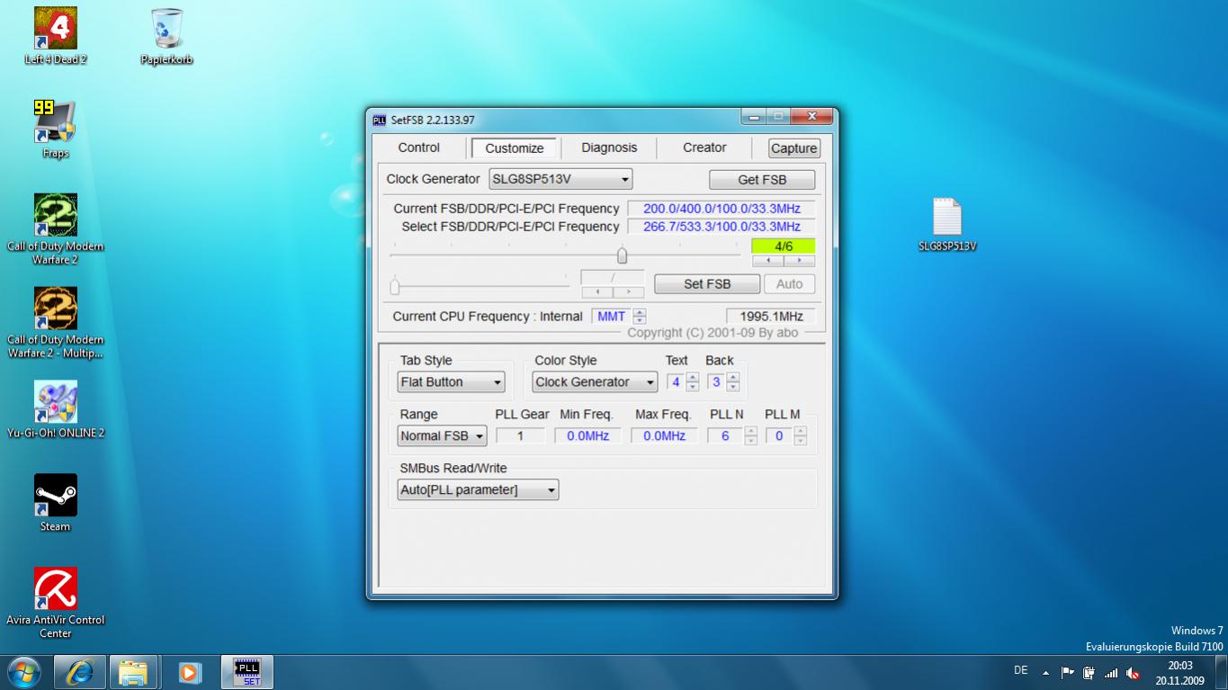Open the Clock Generator SLG8SP513V dropdown
Screen dimensions: 1228x690
tap(560, 179)
